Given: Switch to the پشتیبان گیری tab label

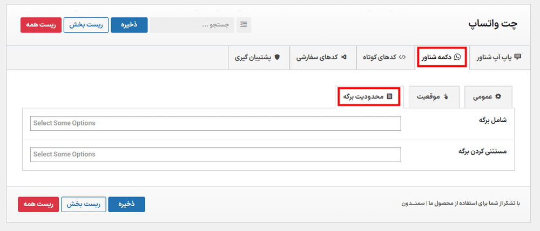Looking at the screenshot, I should click(x=252, y=57).
